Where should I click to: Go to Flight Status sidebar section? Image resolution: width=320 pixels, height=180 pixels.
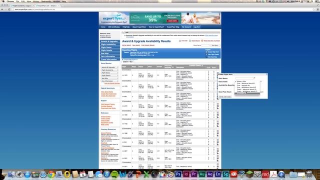110,47
